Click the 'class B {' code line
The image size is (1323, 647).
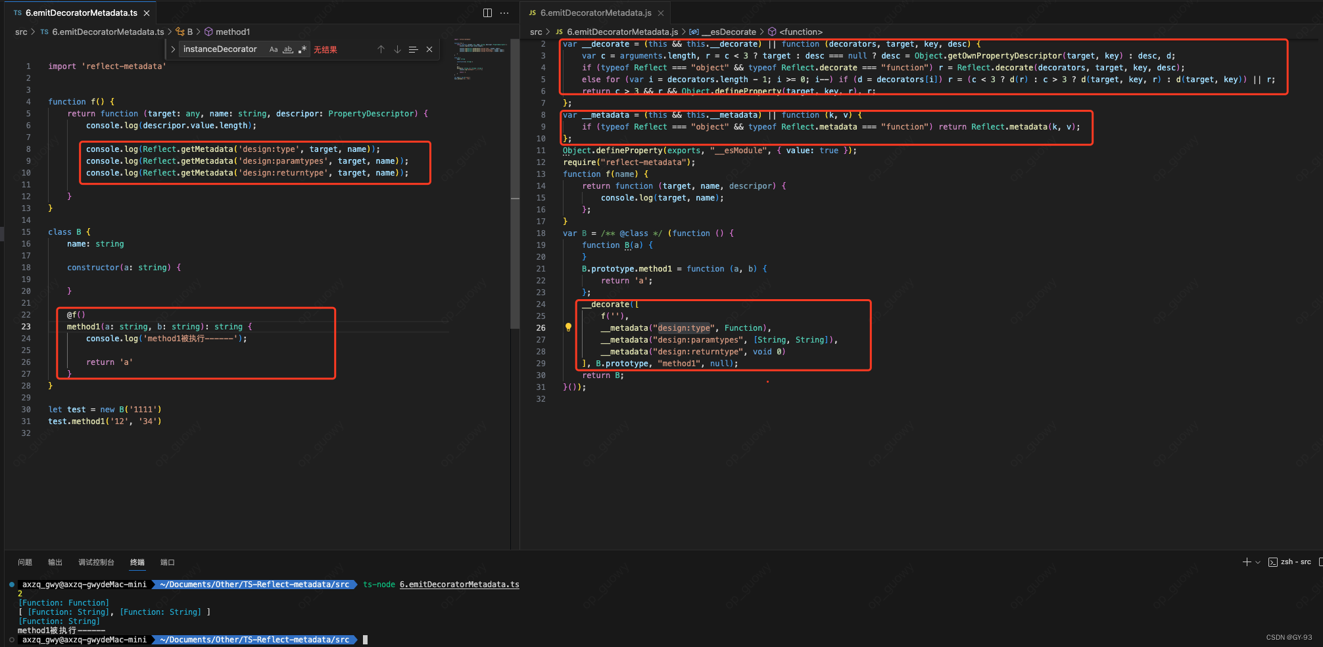click(x=70, y=232)
